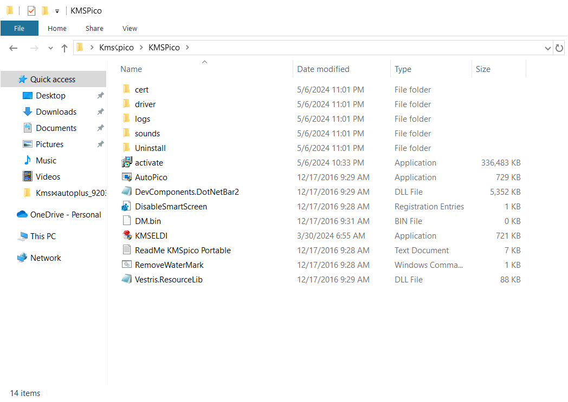Open the View ribbon tab

pos(130,28)
